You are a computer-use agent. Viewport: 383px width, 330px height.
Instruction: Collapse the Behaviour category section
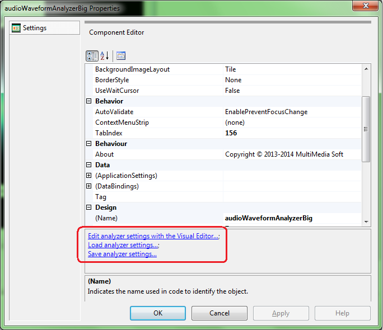pos(88,144)
